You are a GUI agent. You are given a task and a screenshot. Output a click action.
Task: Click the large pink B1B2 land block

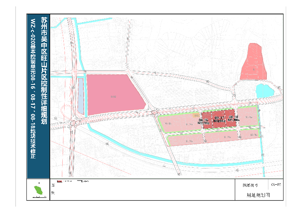click(x=113, y=94)
